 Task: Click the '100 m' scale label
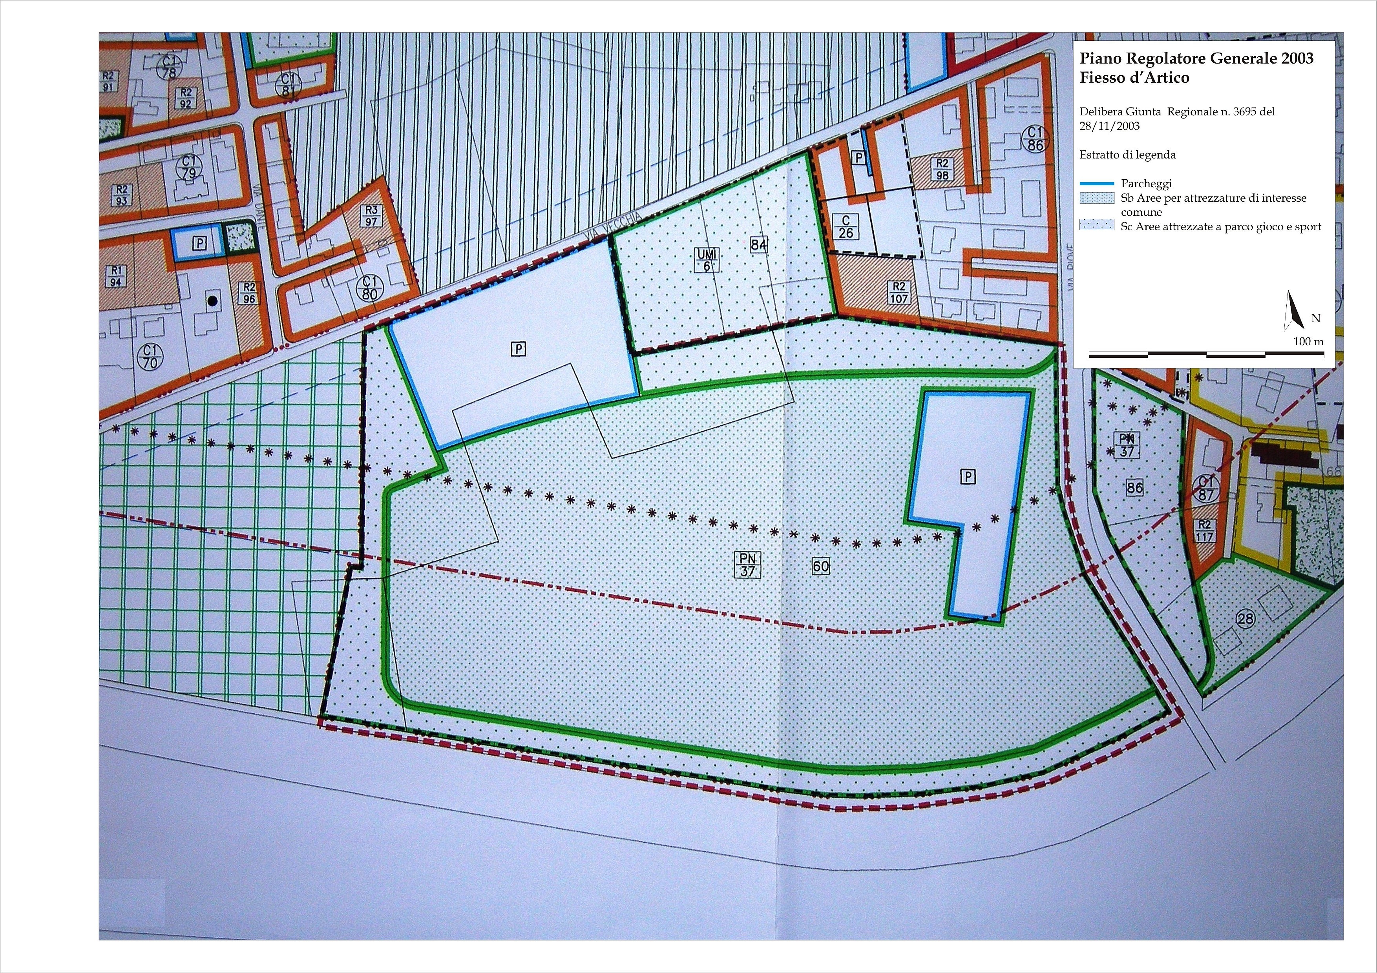pyautogui.click(x=1309, y=342)
